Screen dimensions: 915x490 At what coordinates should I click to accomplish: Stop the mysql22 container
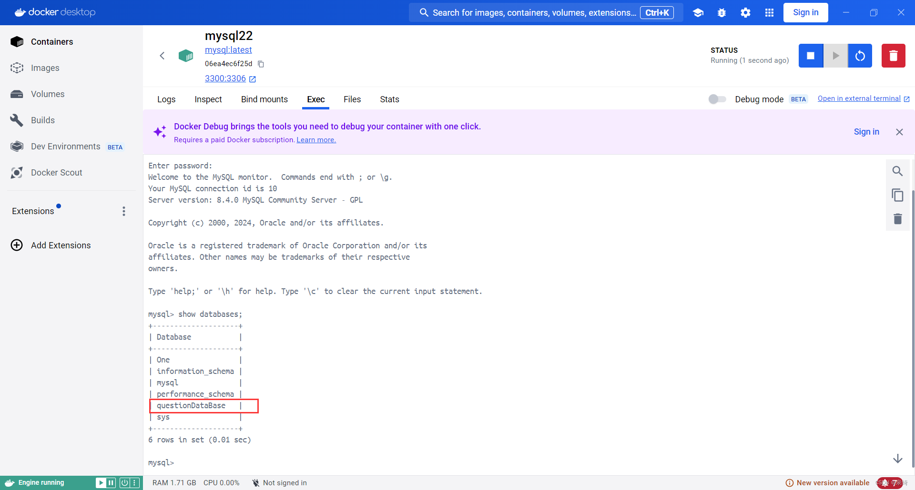coord(811,56)
